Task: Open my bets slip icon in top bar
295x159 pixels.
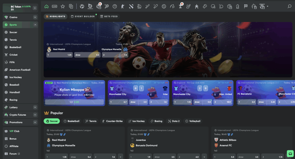Action: click(71, 6)
